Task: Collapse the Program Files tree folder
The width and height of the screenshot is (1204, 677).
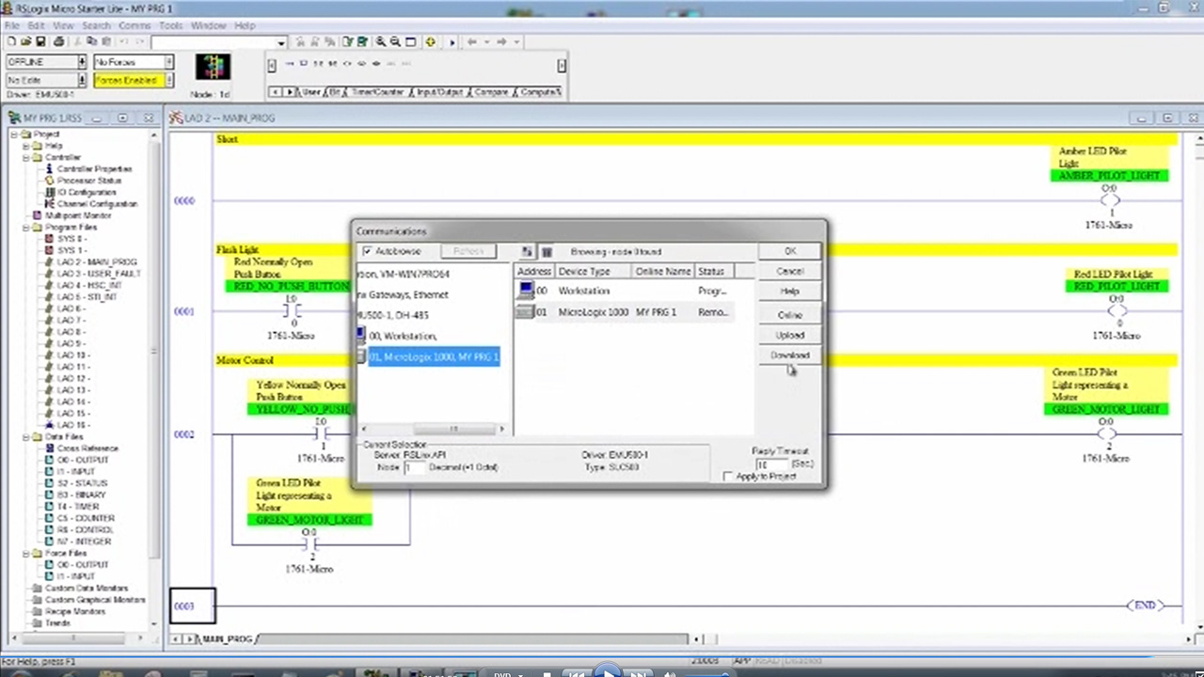Action: click(26, 228)
